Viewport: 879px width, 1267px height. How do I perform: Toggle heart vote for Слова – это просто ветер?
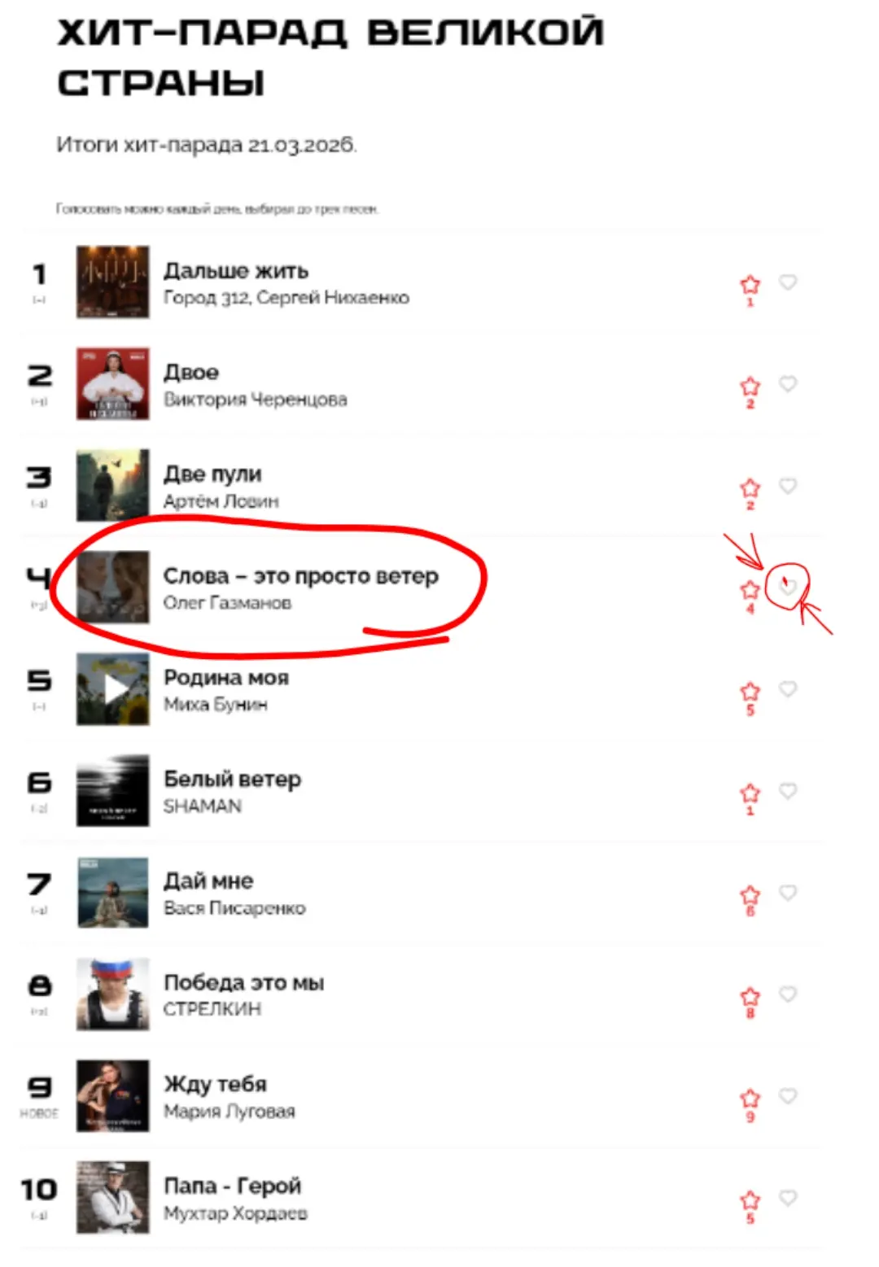(788, 588)
